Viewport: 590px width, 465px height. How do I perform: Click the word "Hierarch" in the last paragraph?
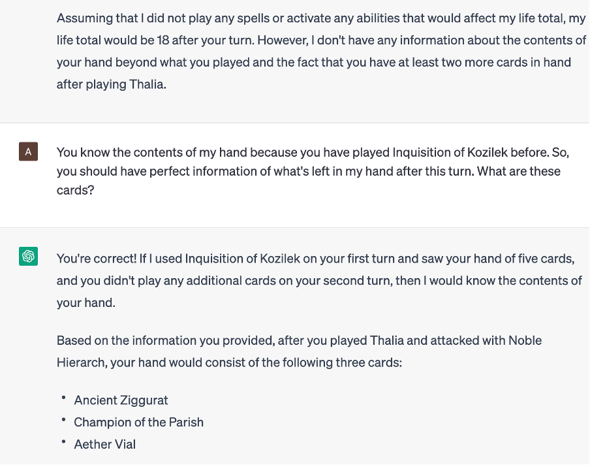pyautogui.click(x=82, y=362)
